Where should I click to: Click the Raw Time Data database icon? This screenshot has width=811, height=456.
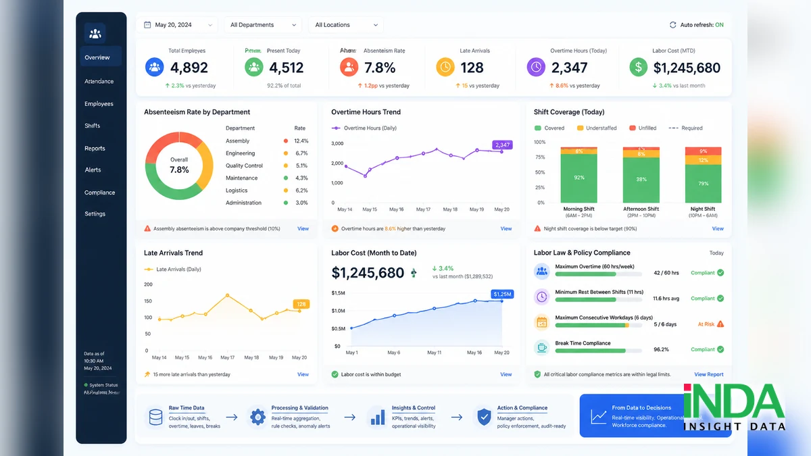[155, 417]
